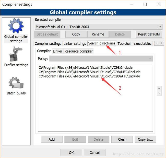Click the Rename button
The image size is (166, 158).
tap(98, 34)
